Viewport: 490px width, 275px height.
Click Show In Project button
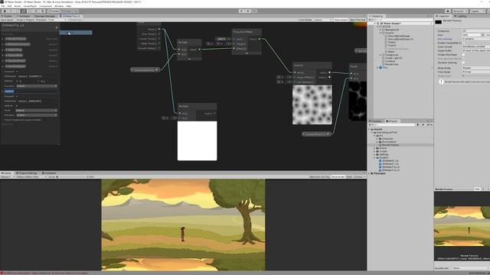pyautogui.click(x=25, y=20)
